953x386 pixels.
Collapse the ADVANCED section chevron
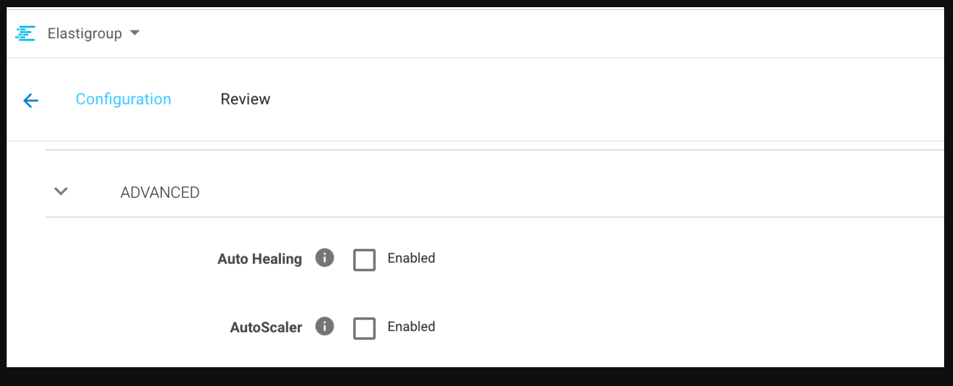tap(61, 191)
